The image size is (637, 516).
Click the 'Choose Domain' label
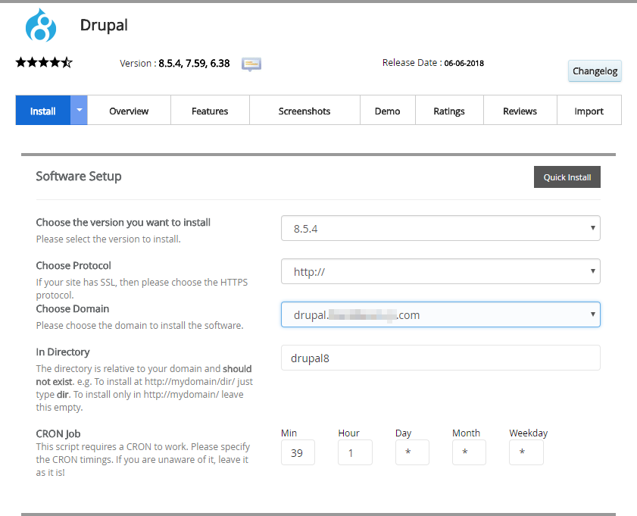click(x=73, y=309)
